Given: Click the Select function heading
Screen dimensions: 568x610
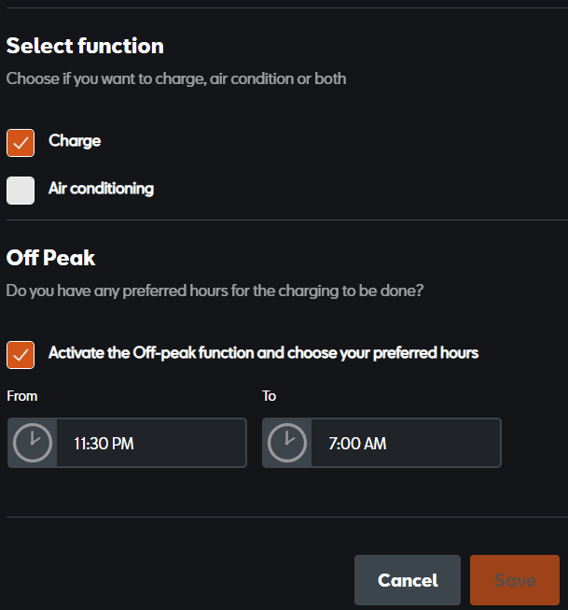Looking at the screenshot, I should [x=85, y=46].
